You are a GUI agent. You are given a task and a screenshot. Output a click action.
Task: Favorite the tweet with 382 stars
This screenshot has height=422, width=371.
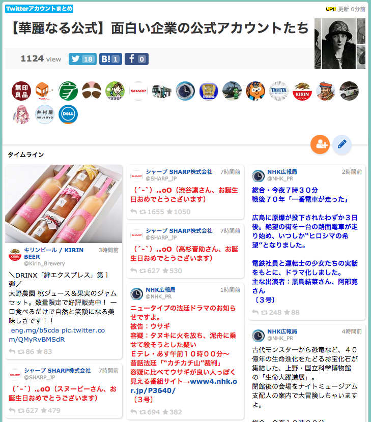click(x=173, y=412)
